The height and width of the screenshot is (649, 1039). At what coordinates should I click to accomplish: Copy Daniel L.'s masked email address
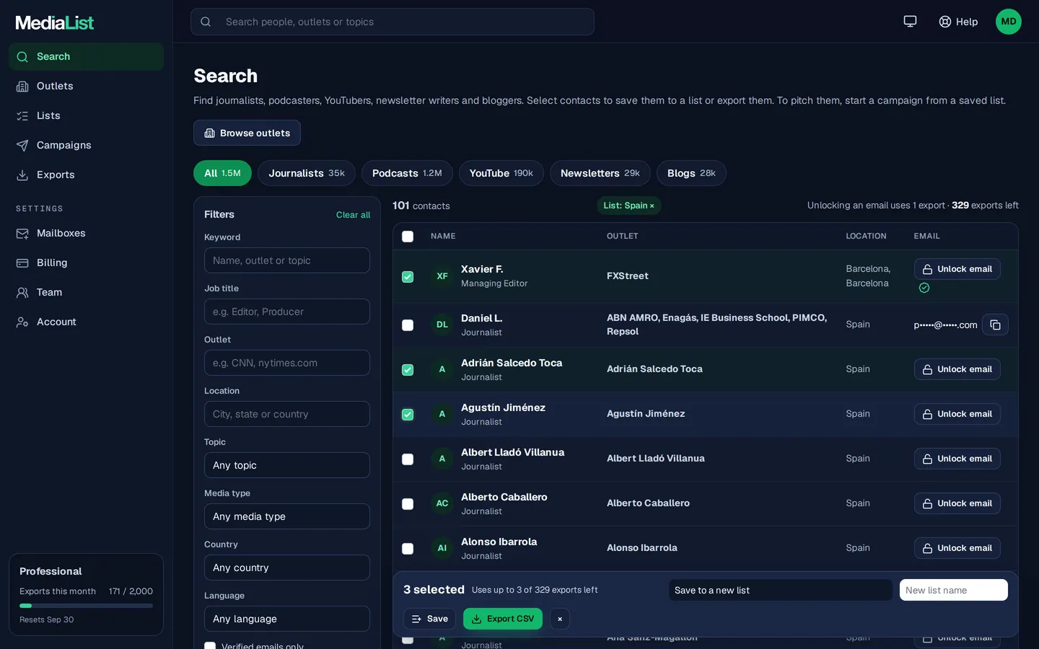[x=995, y=324]
